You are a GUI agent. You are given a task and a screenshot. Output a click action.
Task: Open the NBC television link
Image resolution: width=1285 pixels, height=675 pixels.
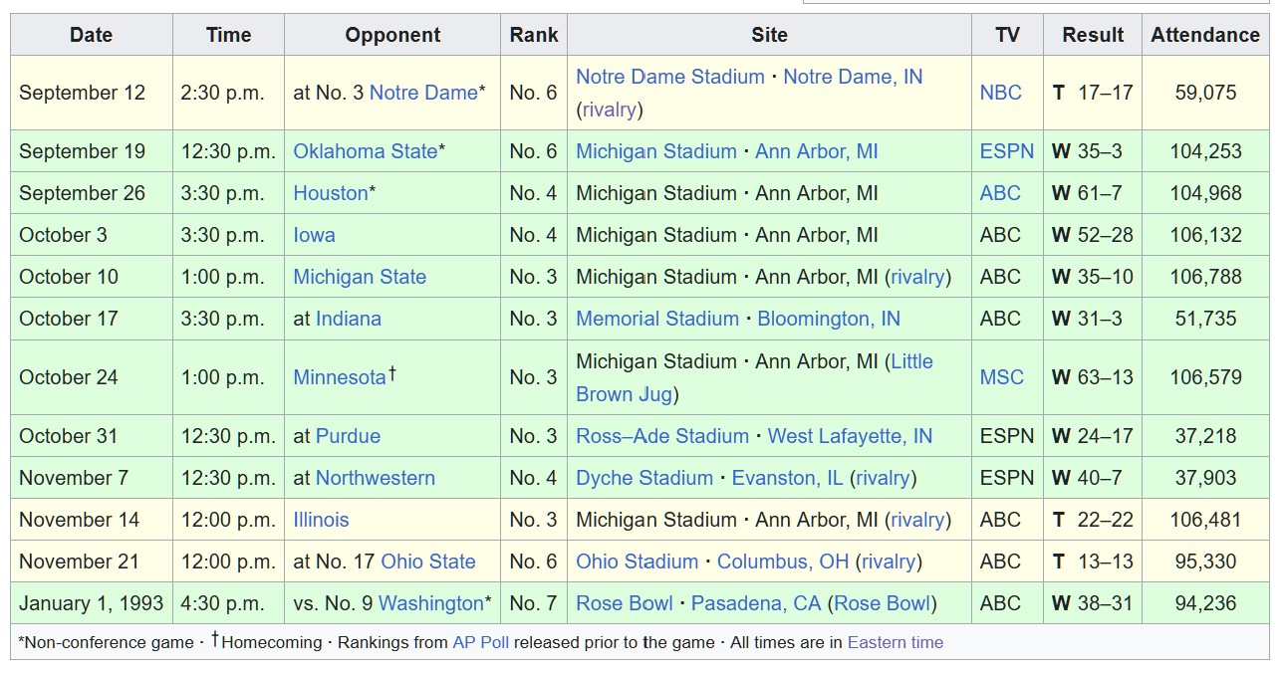1000,93
